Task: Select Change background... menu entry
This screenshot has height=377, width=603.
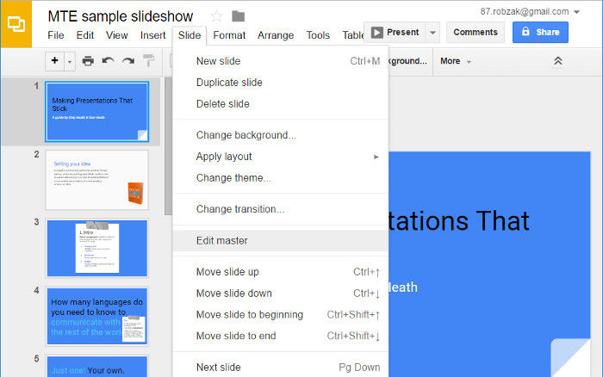Action: click(281, 135)
